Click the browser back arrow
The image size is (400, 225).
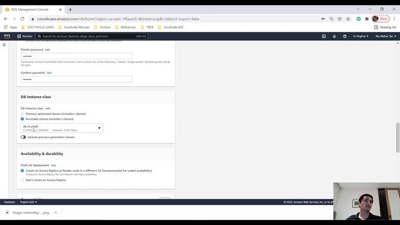pyautogui.click(x=6, y=19)
